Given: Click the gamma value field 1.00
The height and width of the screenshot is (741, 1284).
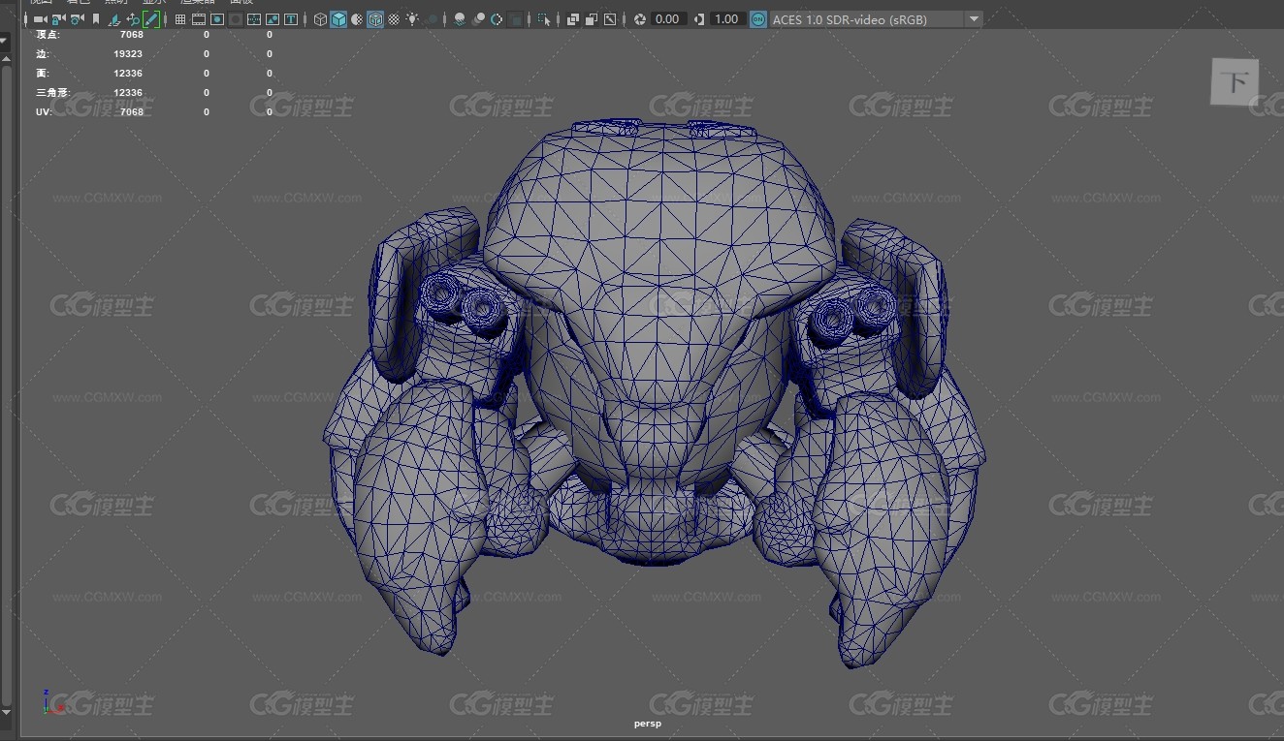Looking at the screenshot, I should pos(727,19).
